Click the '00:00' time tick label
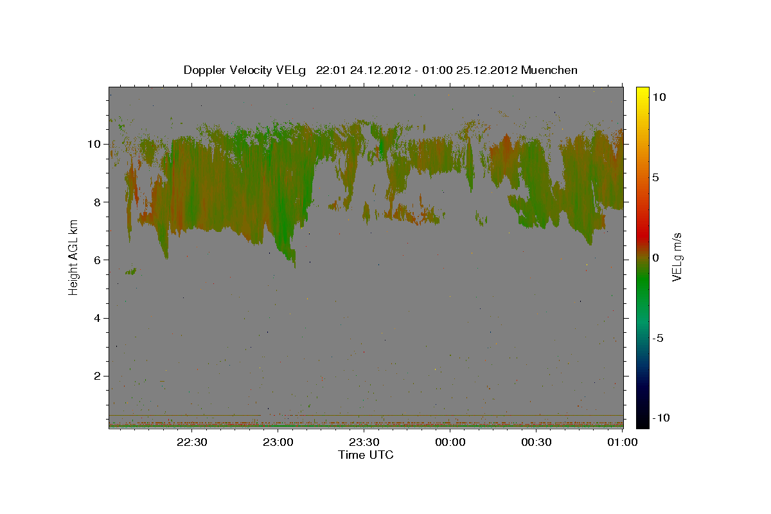This screenshot has height=514, width=771. point(450,442)
